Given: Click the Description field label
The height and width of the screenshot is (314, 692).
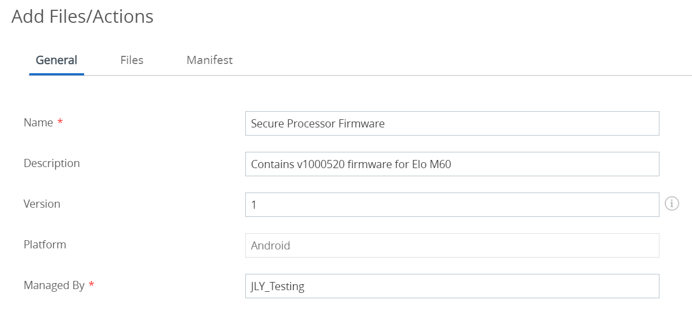Looking at the screenshot, I should coord(52,163).
